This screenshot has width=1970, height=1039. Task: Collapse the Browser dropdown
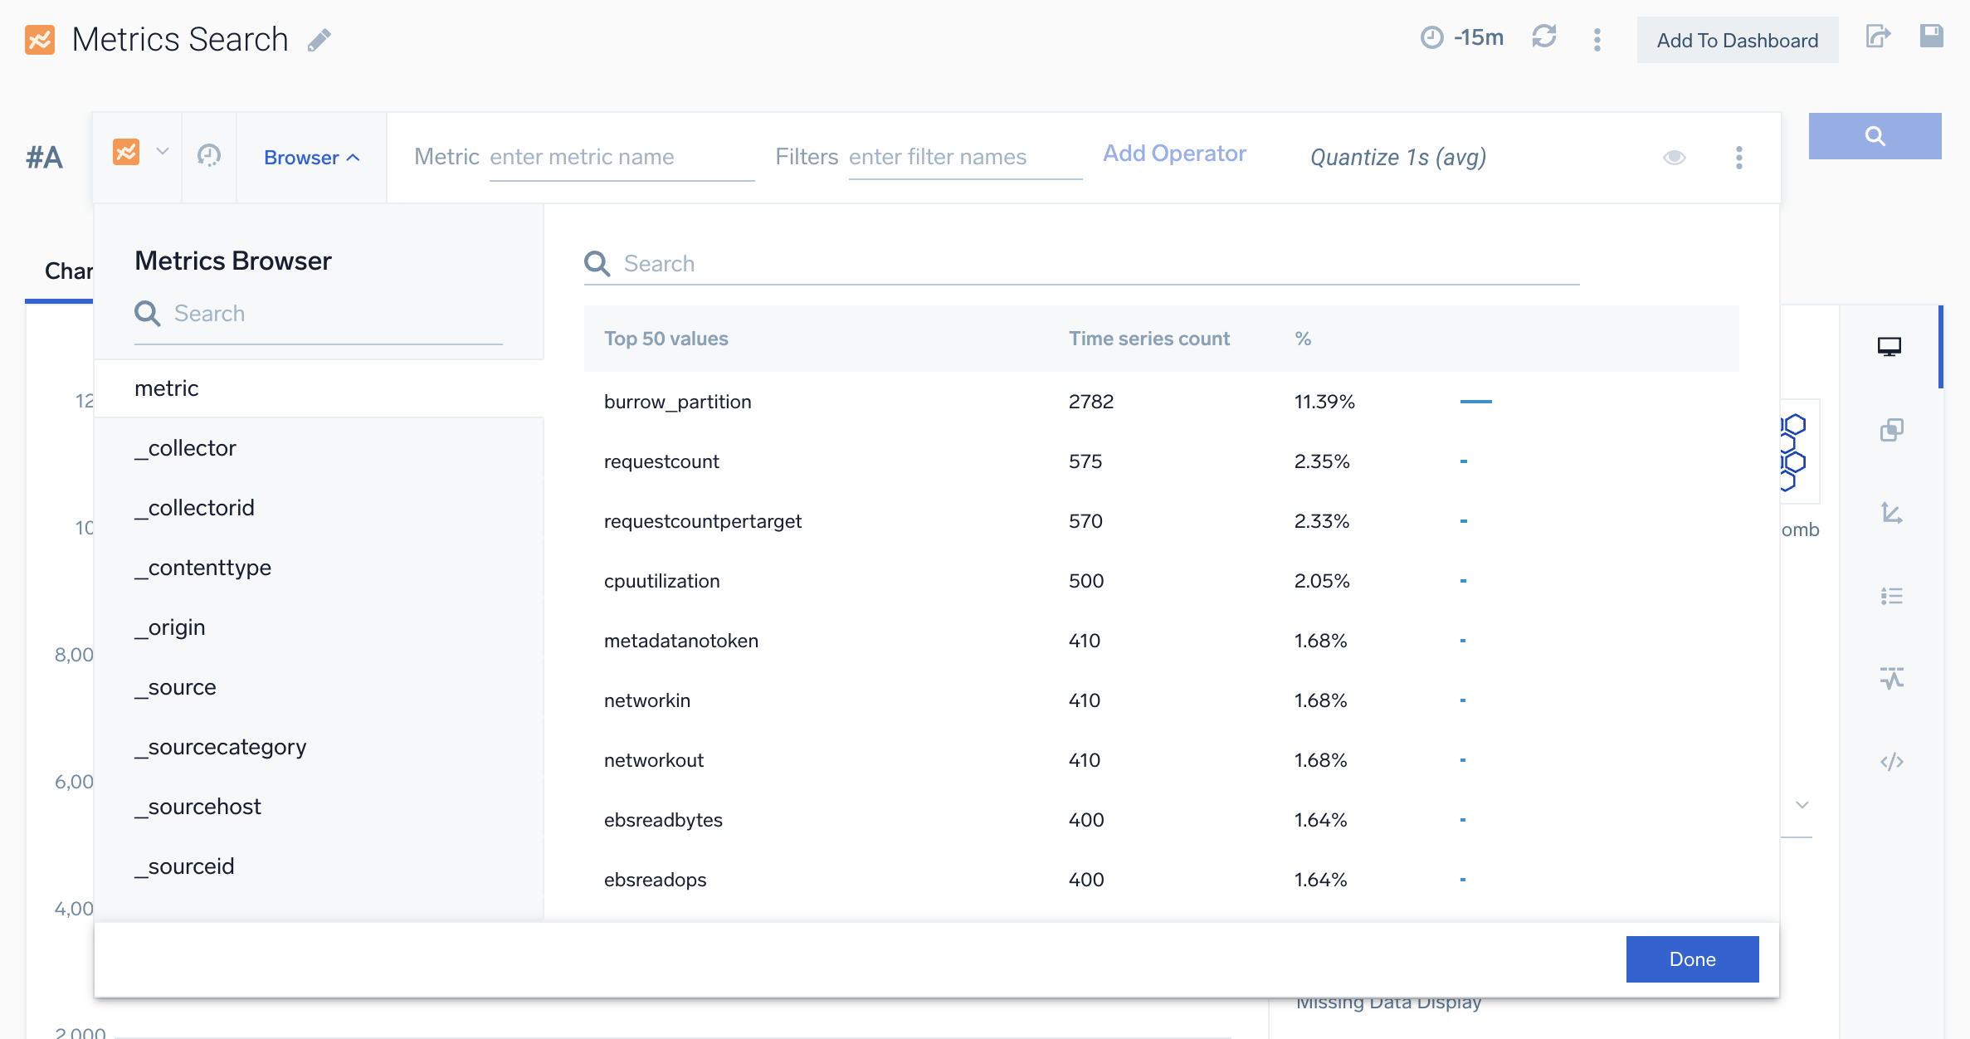click(x=311, y=158)
